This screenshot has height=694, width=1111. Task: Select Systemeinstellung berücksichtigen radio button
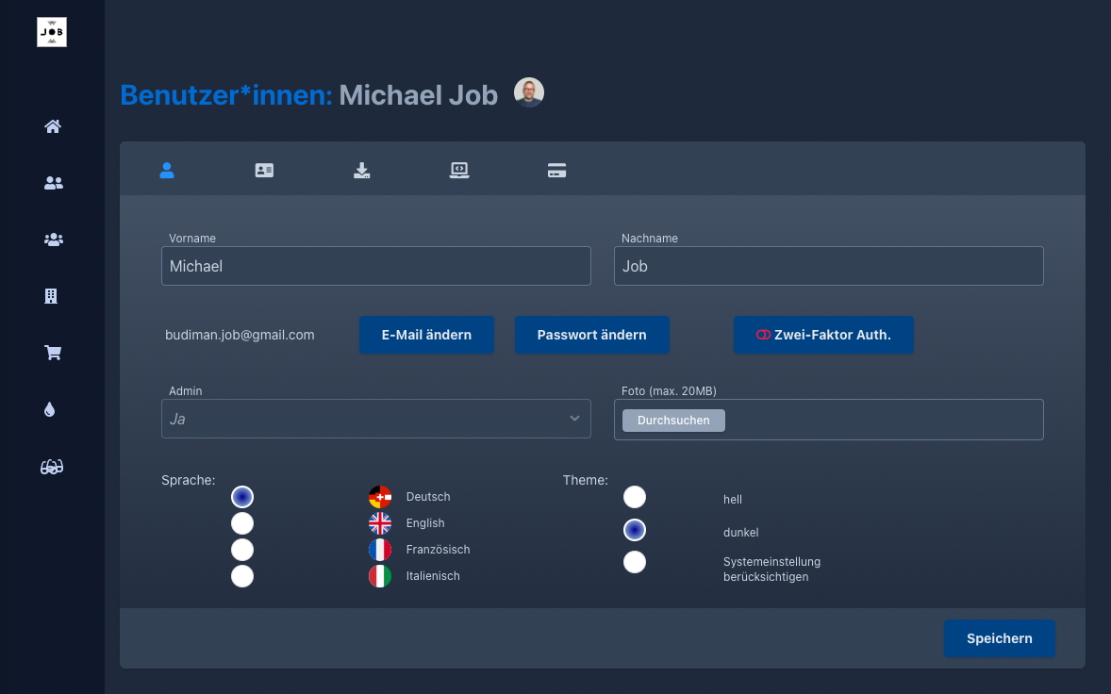(634, 562)
